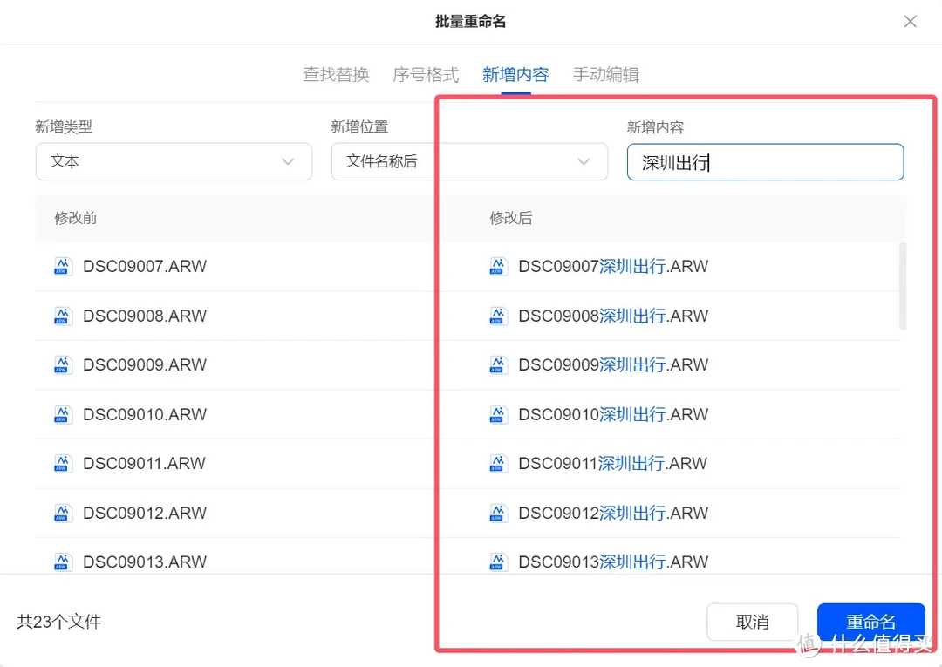Click the ARW file icon beside DSC09007.ARW

click(x=62, y=266)
